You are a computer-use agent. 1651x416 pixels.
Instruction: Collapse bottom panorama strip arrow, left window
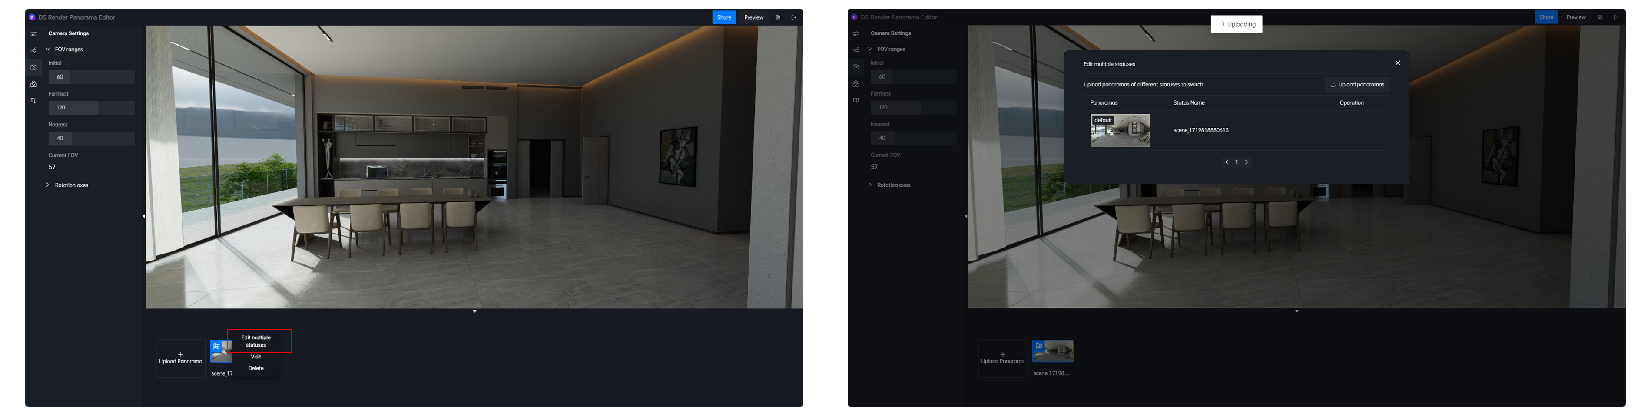474,311
